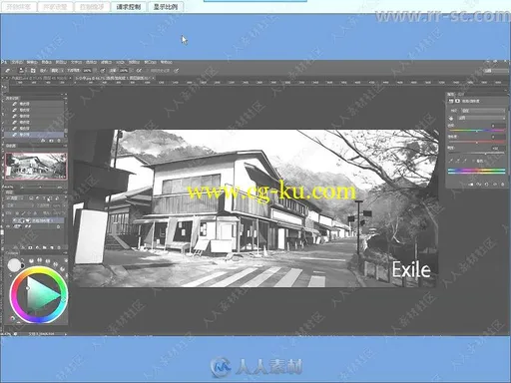Screen dimensions: 511x383
Task: Open the layer kind filter dropdown
Action: 15,198
